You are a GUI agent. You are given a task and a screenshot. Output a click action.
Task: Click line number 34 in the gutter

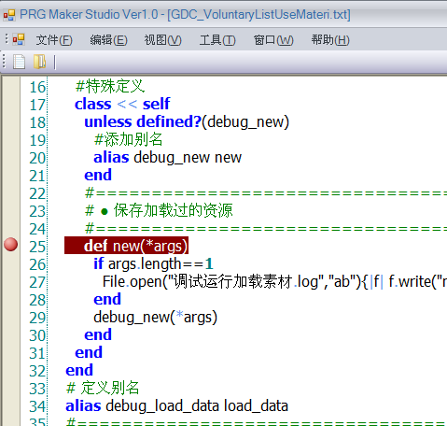tap(37, 406)
